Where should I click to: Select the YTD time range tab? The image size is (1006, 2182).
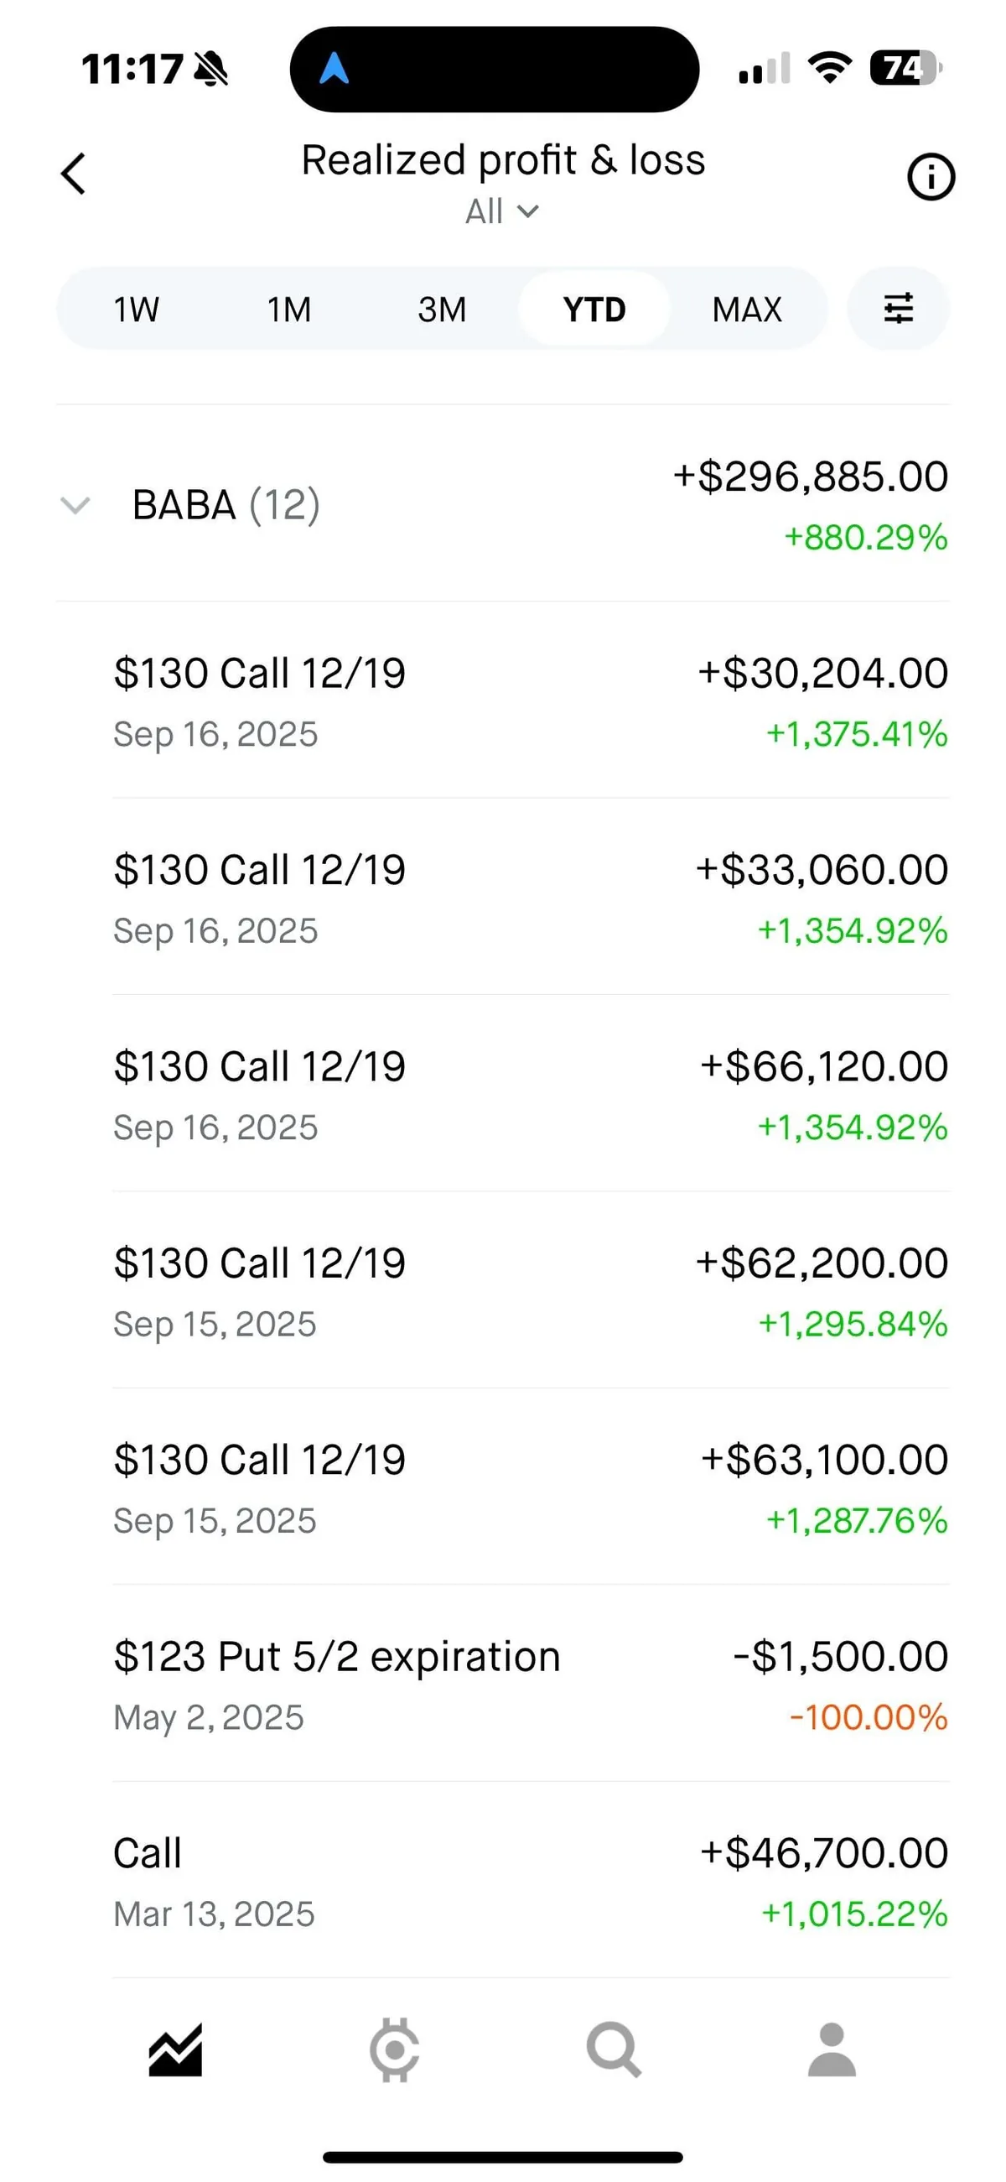pyautogui.click(x=594, y=310)
